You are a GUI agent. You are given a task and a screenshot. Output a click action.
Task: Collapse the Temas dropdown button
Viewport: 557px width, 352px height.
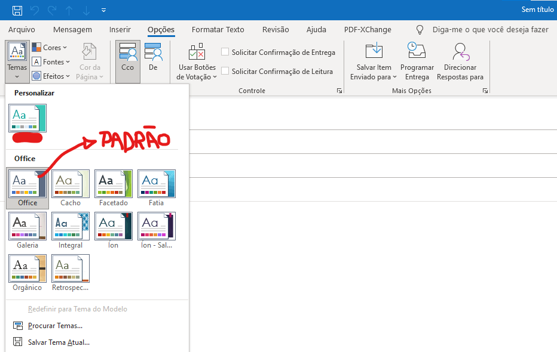[17, 61]
